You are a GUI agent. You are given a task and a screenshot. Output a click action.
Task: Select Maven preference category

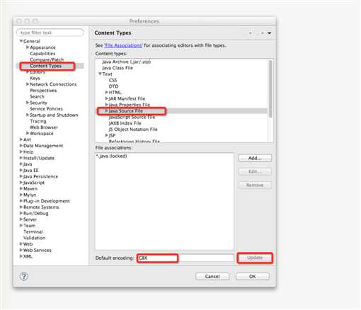pos(30,188)
